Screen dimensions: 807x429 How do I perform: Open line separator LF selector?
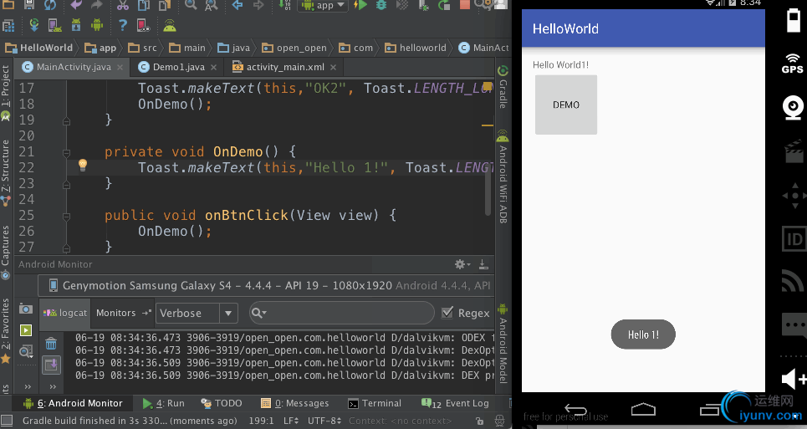pos(291,421)
